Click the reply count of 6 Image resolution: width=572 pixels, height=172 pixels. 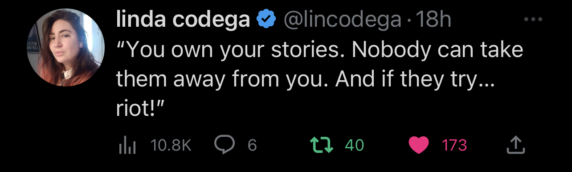click(x=252, y=145)
